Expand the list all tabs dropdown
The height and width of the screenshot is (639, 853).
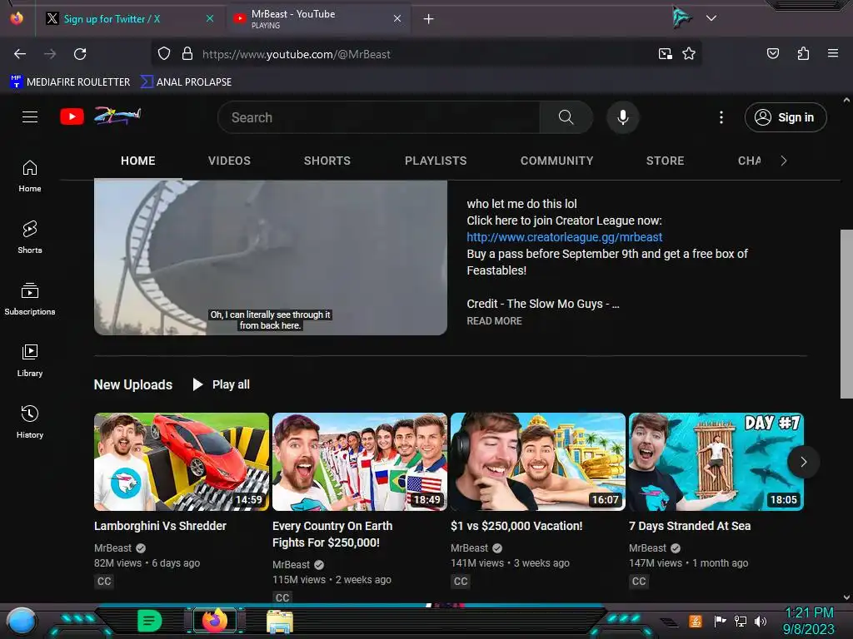click(711, 18)
